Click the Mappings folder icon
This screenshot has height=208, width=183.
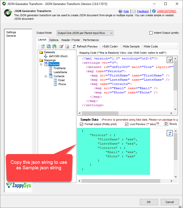click(x=41, y=60)
